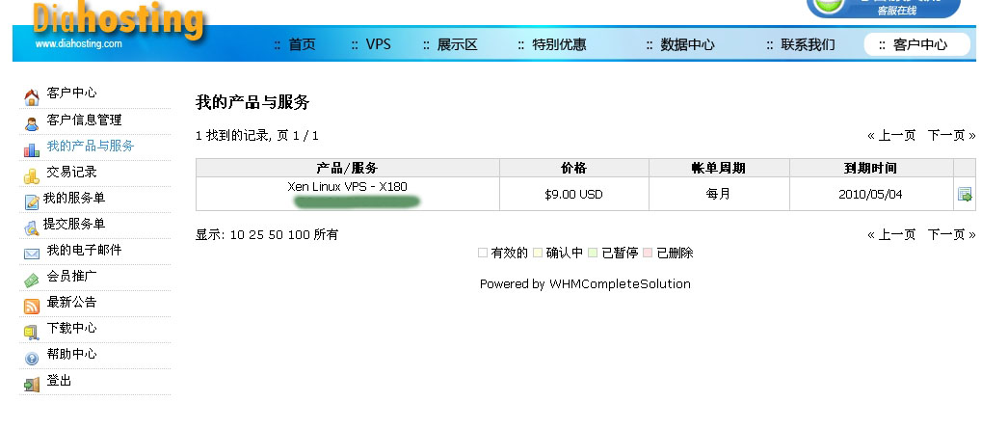Open the Xen Linux VPS - X180 product
1008x428 pixels.
347,186
